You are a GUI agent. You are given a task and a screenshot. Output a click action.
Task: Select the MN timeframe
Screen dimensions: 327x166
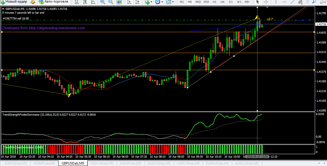247,2
